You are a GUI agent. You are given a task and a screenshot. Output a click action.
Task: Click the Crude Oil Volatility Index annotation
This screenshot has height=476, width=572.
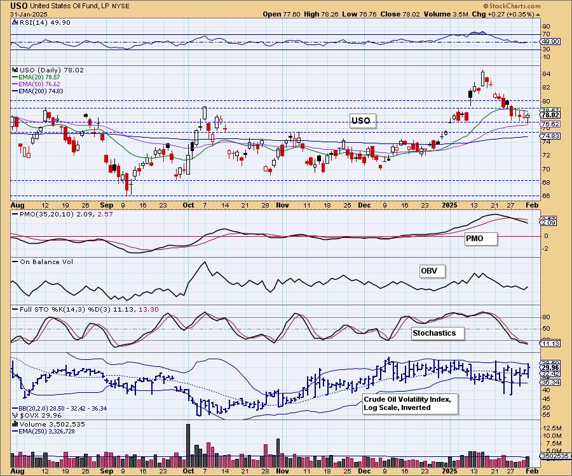[x=410, y=404]
